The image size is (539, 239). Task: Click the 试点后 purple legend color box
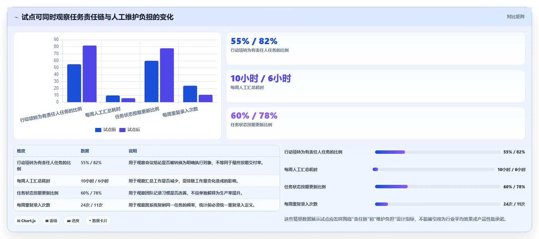tap(122, 130)
